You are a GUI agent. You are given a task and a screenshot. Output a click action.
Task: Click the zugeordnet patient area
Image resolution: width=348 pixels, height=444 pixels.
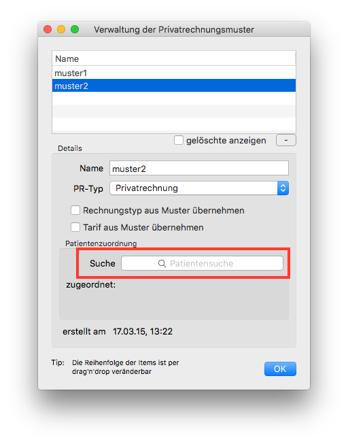tap(174, 300)
